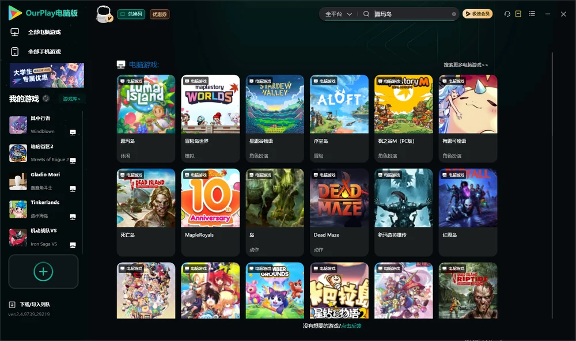Click the yellow mini-window mode icon

pyautogui.click(x=518, y=14)
